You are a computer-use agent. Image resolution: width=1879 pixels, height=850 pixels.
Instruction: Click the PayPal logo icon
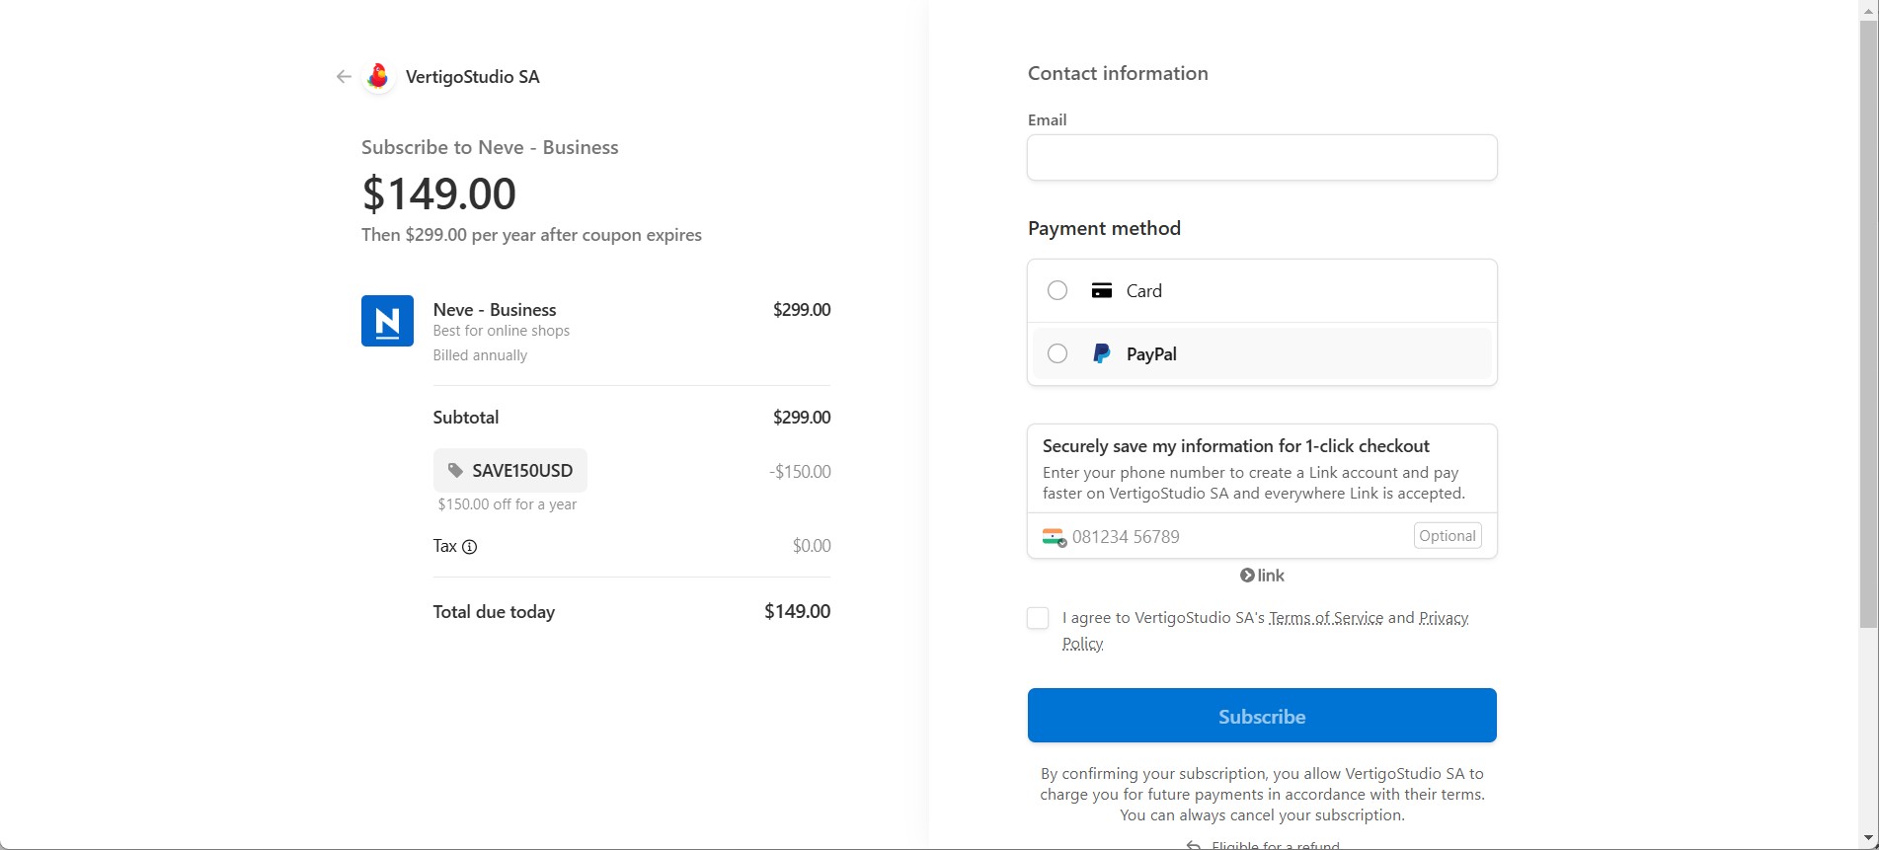click(1102, 354)
